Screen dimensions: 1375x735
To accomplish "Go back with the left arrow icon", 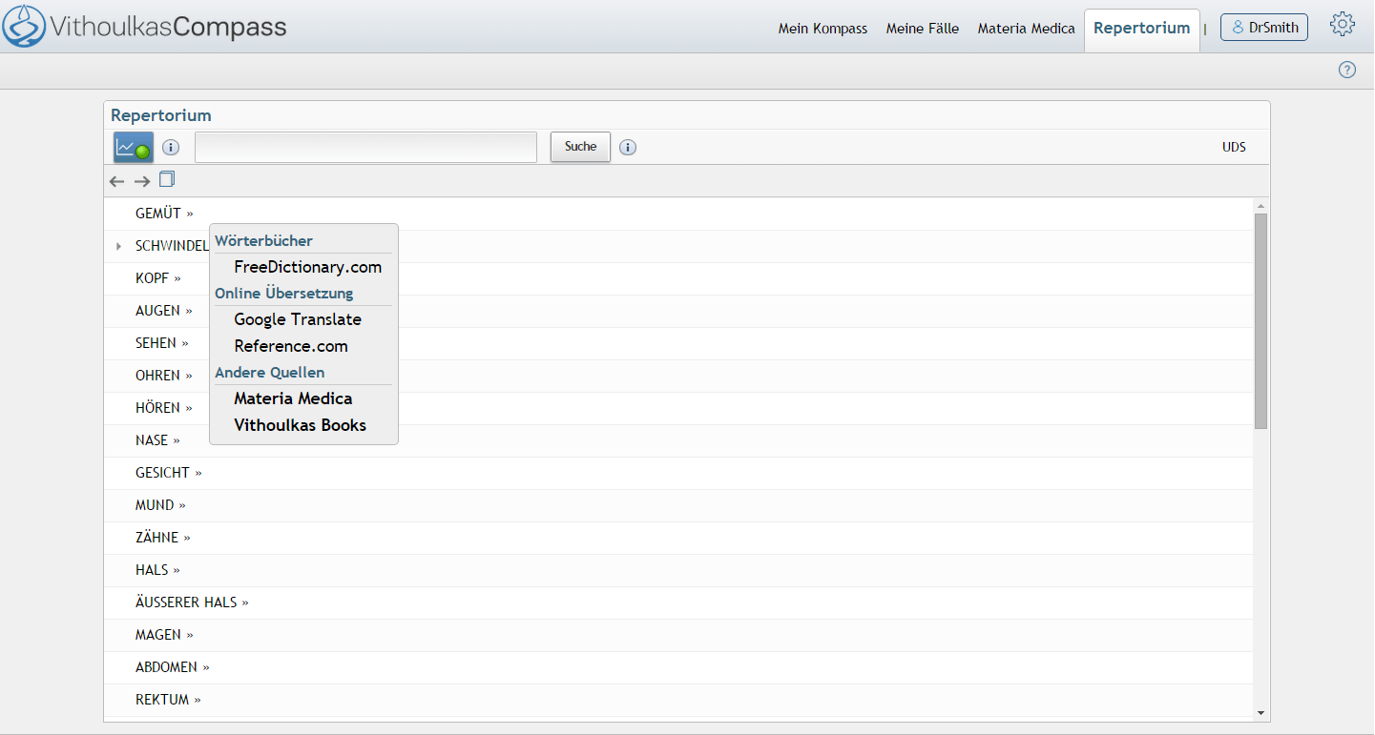I will pos(117,181).
